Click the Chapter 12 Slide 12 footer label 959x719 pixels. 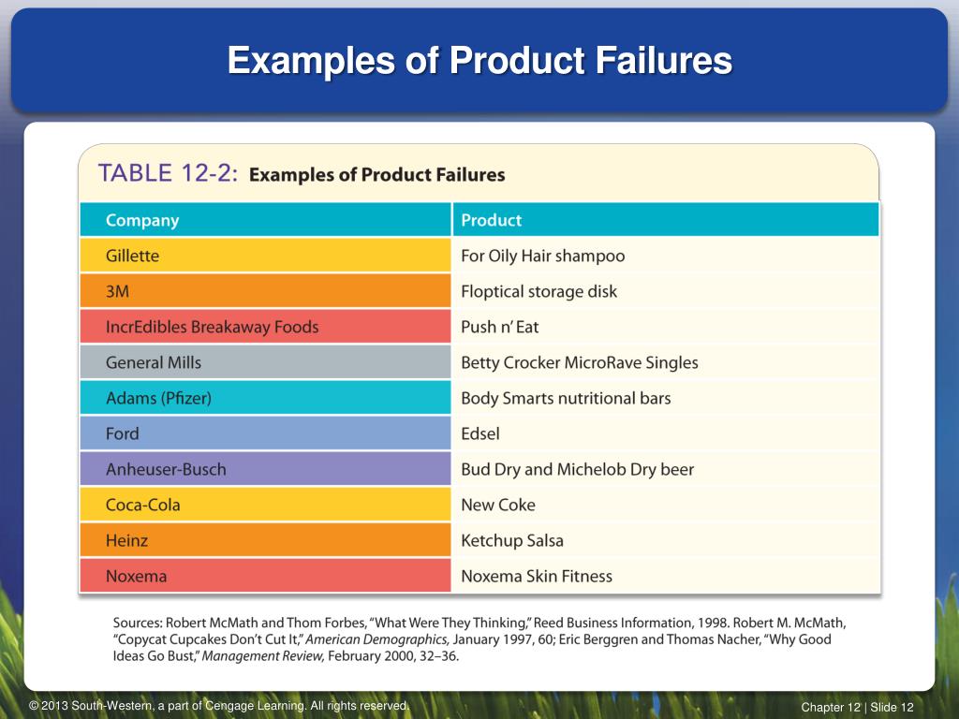pos(857,707)
